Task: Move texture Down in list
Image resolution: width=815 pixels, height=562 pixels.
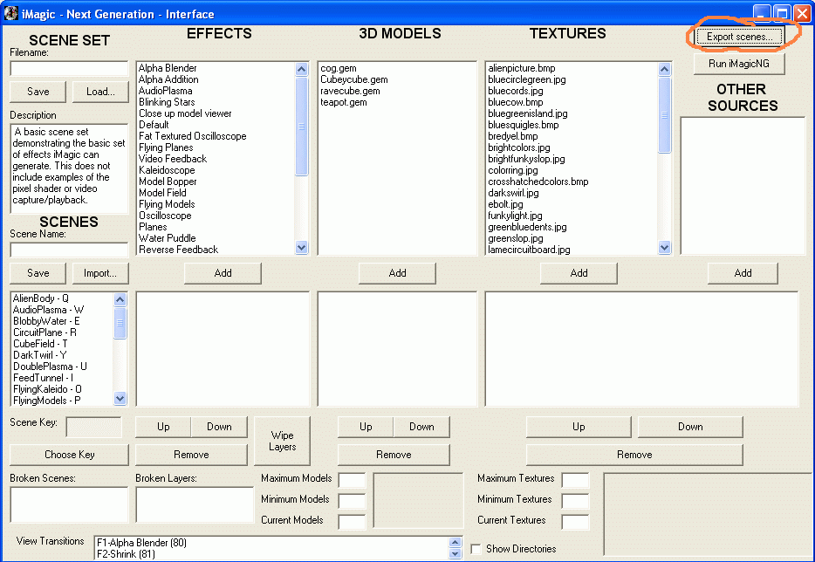Action: [x=690, y=427]
